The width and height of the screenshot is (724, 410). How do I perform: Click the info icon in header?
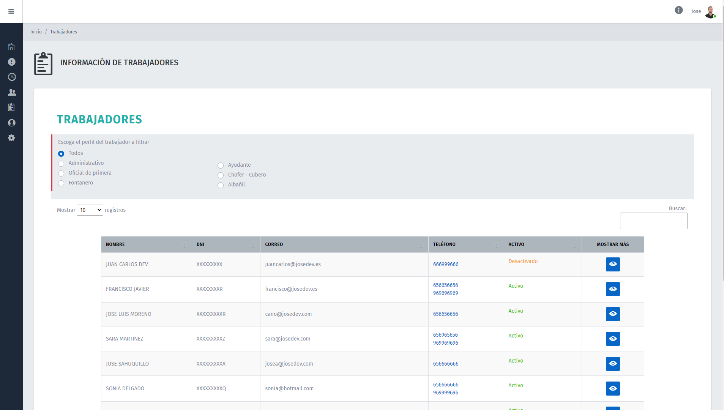point(678,10)
